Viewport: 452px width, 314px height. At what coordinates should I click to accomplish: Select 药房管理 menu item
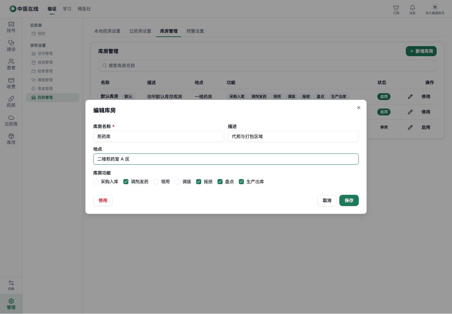click(52, 98)
